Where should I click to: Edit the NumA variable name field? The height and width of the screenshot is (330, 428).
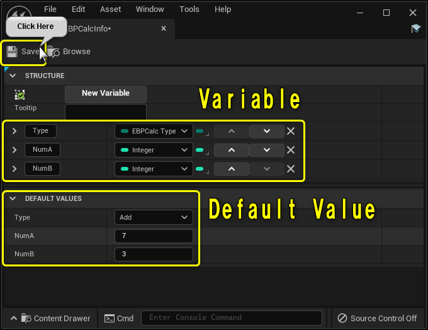pyautogui.click(x=42, y=150)
